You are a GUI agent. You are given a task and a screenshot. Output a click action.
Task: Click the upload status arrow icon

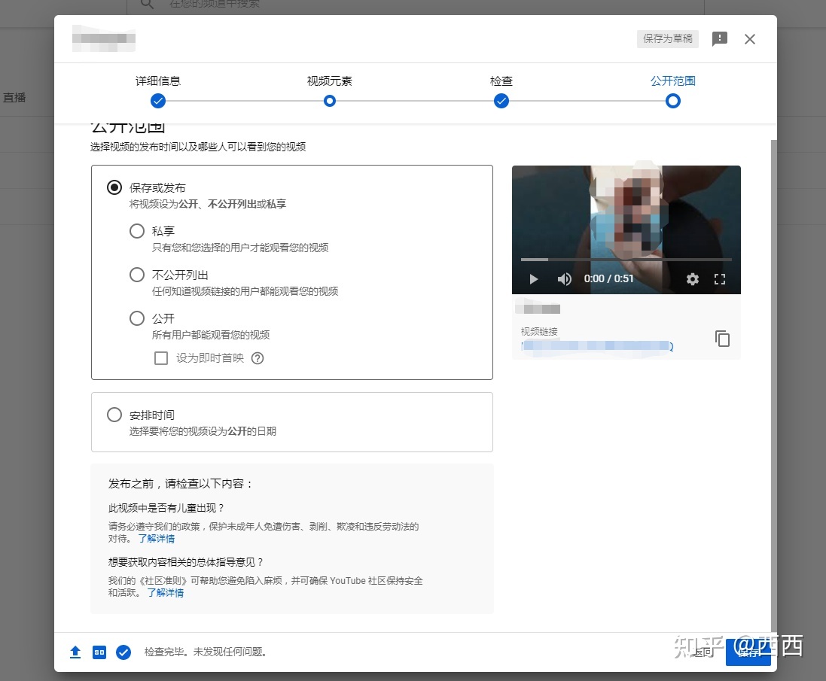click(75, 652)
